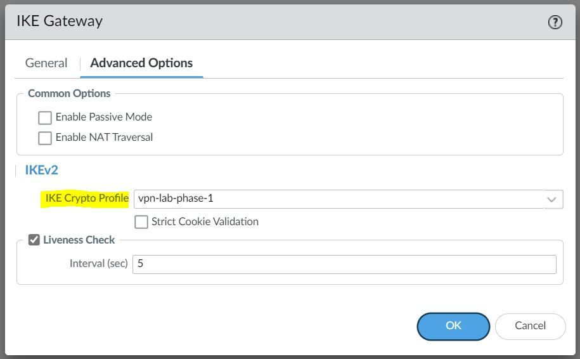Focus the Interval (sec) input field
Screen dimensions: 580x359
point(344,264)
